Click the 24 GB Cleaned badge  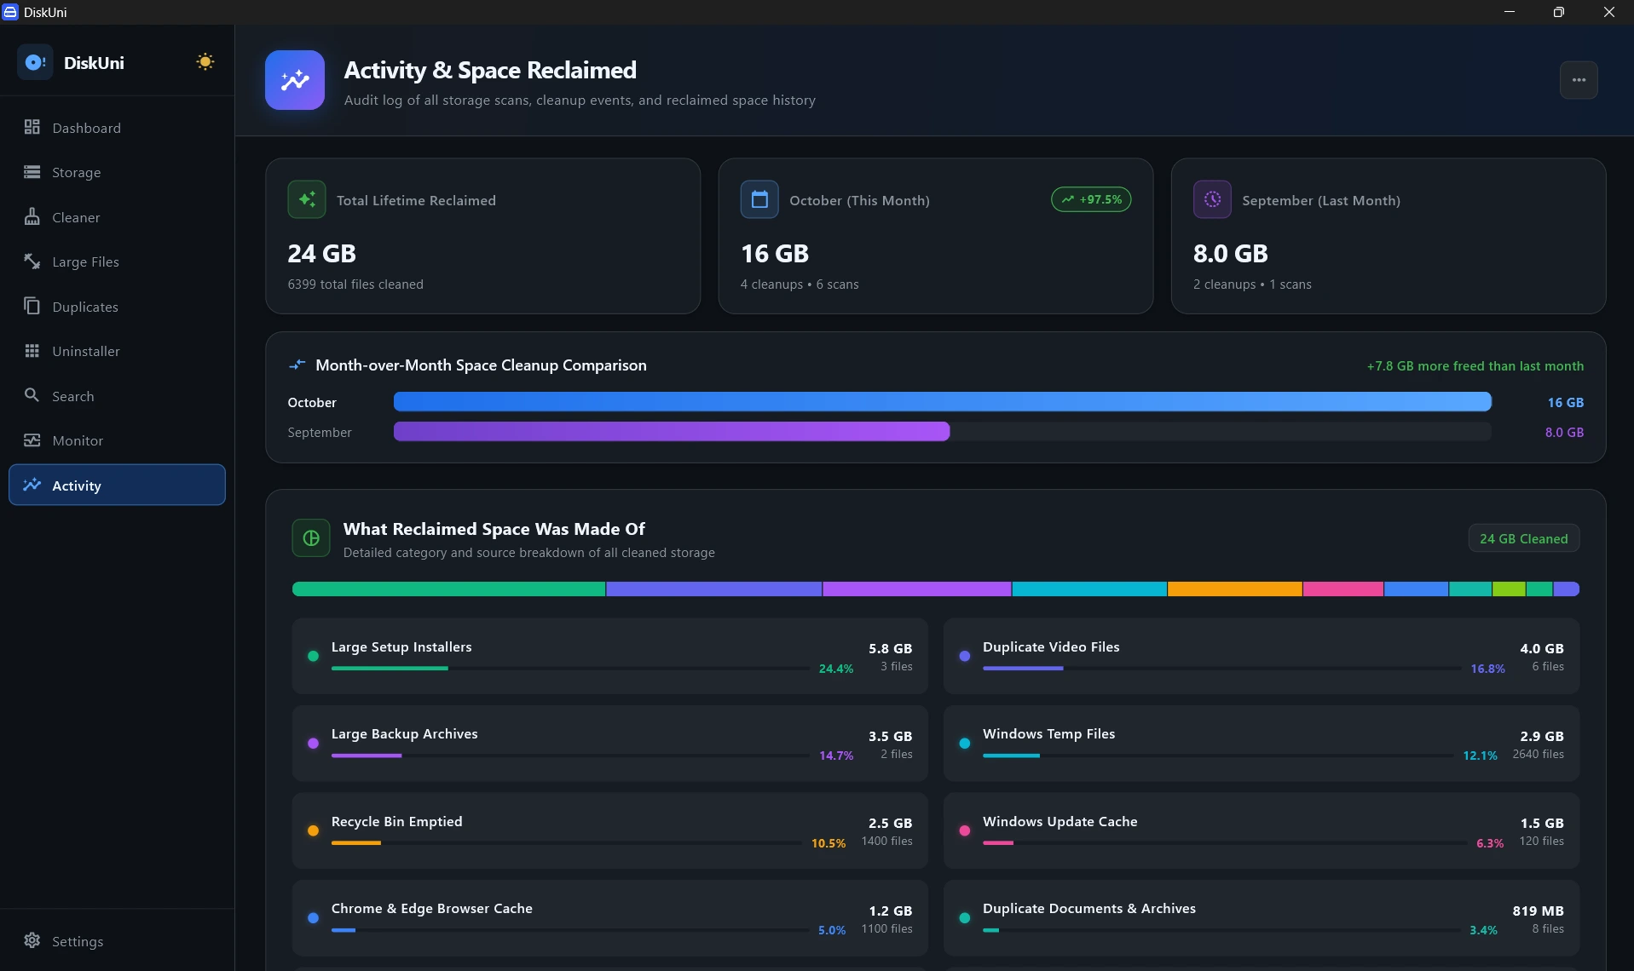(1523, 538)
